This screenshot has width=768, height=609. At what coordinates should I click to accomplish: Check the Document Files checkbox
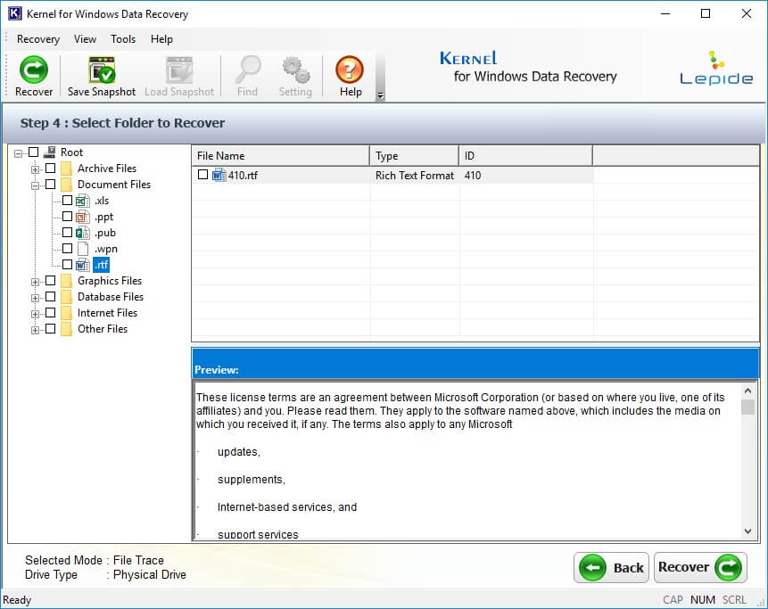tap(51, 185)
